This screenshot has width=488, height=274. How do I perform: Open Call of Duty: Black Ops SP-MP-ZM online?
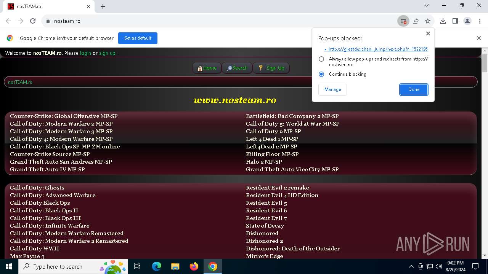(x=65, y=147)
